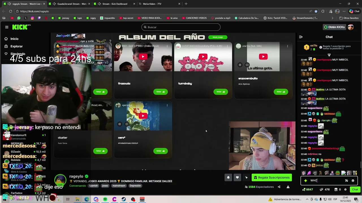
Task: Open the enzocerobulto video three-dot menu
Action: pyautogui.click(x=288, y=46)
